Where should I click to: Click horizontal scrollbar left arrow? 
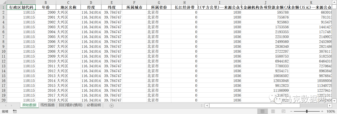207,105
